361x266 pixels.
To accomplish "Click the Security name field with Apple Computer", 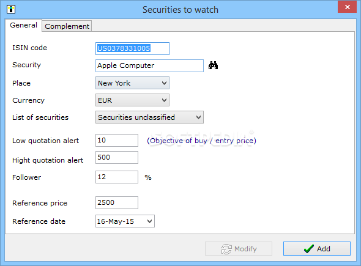I will point(149,65).
